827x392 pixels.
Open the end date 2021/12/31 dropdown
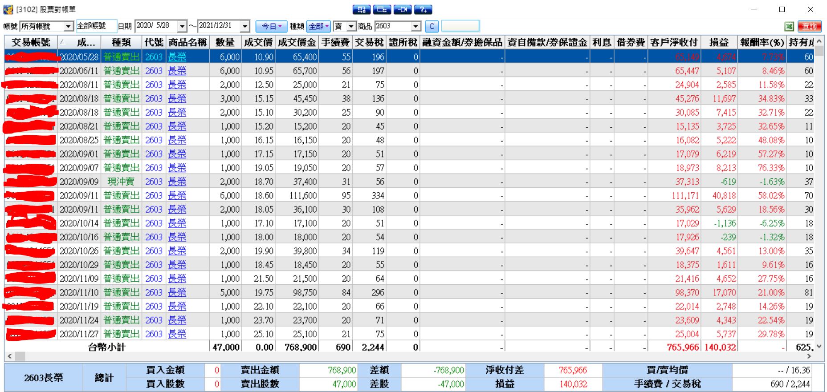click(244, 27)
